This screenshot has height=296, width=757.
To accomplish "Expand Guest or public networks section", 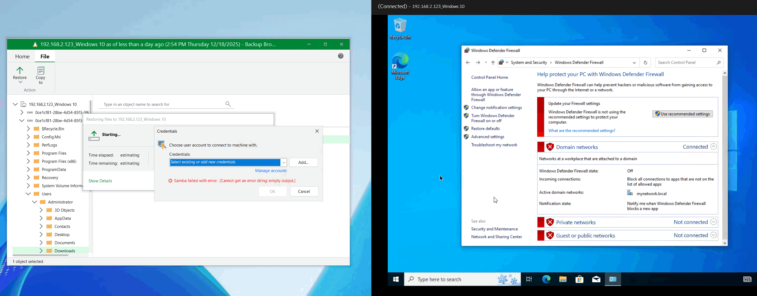I will (x=714, y=235).
